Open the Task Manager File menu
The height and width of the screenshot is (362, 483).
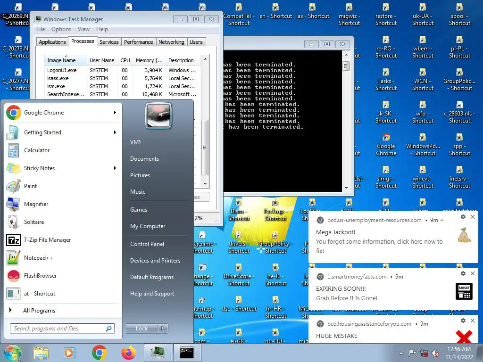click(x=41, y=29)
